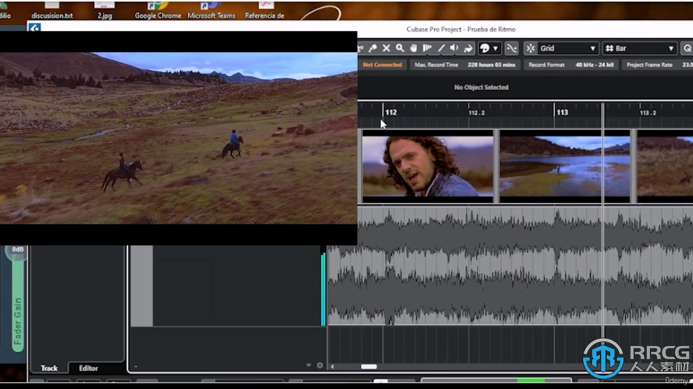Toggle Snap to Zero Crossing button

[512, 48]
